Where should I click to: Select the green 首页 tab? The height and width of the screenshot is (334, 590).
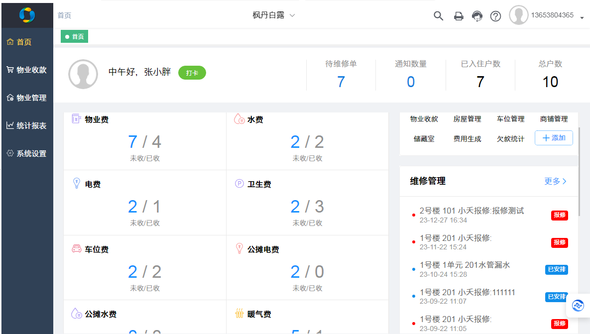point(75,36)
